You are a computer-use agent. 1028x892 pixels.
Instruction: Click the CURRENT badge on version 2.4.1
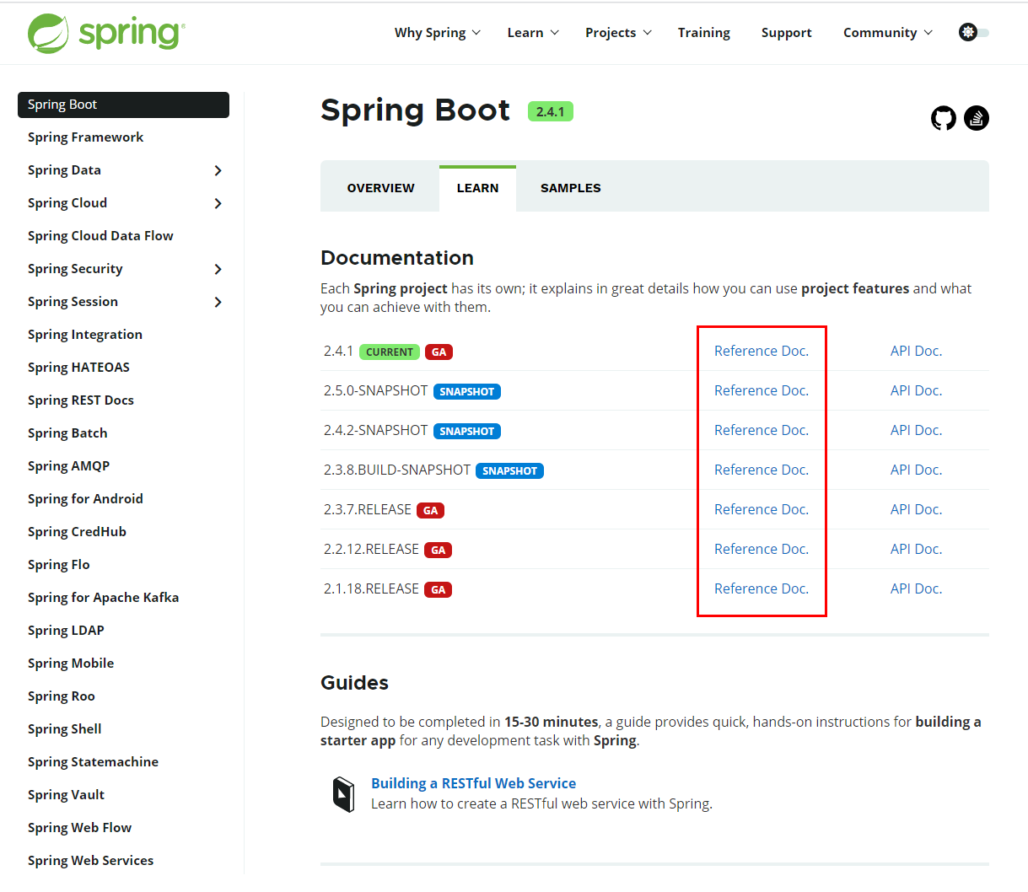coord(390,352)
